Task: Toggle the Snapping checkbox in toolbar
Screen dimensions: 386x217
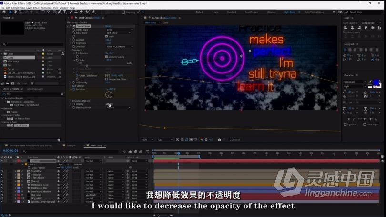Action: tap(123, 12)
